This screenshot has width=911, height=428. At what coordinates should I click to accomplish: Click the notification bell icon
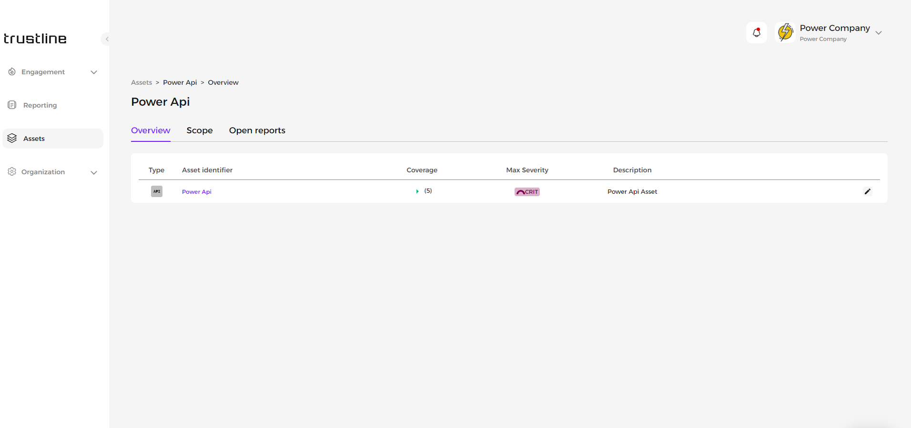pos(756,33)
